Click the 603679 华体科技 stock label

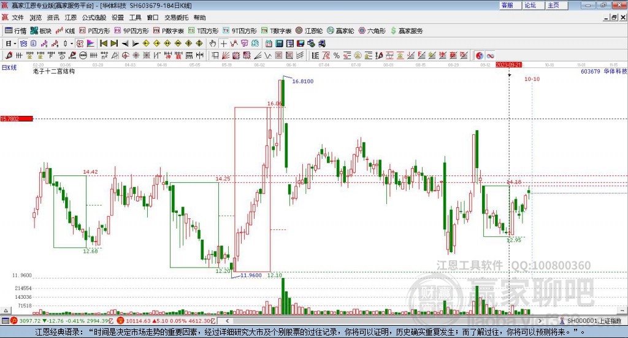(603, 71)
